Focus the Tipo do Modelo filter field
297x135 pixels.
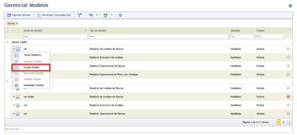158,36
